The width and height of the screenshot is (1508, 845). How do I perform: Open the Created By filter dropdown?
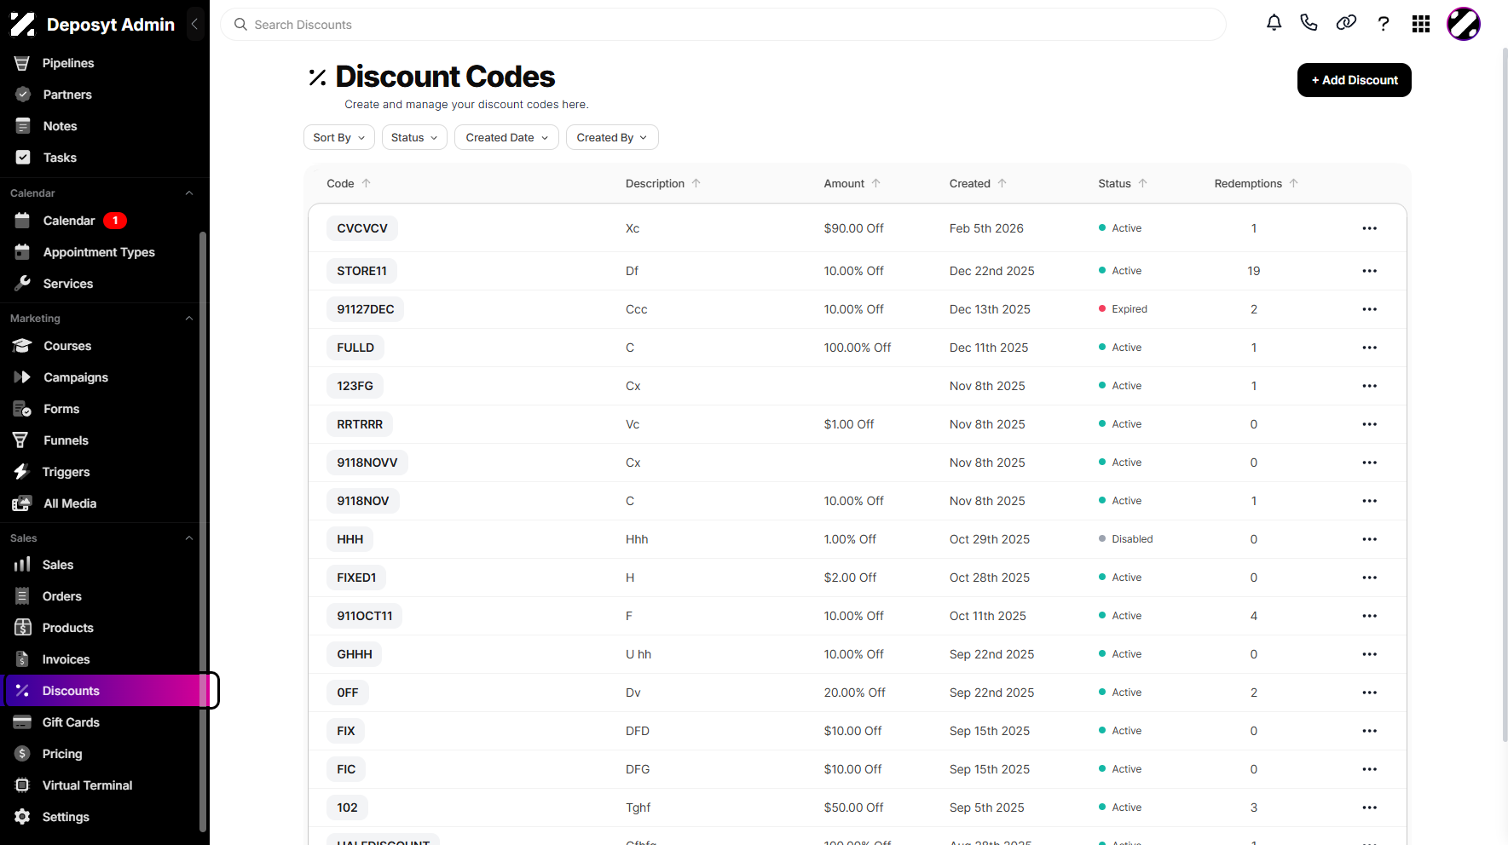(x=612, y=137)
